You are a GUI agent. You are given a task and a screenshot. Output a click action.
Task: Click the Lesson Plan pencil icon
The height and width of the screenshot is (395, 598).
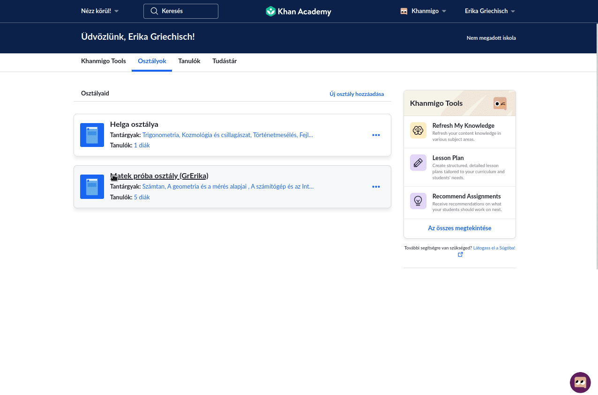tap(418, 163)
